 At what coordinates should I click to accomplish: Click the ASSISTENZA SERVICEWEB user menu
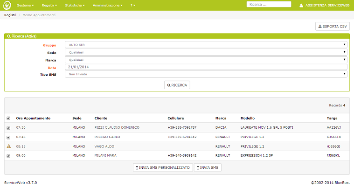(325, 6)
